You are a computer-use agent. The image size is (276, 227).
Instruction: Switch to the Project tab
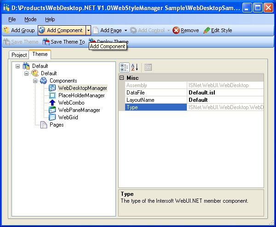19,55
